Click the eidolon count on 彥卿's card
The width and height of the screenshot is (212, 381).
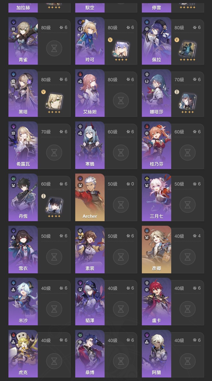tap(197, 236)
